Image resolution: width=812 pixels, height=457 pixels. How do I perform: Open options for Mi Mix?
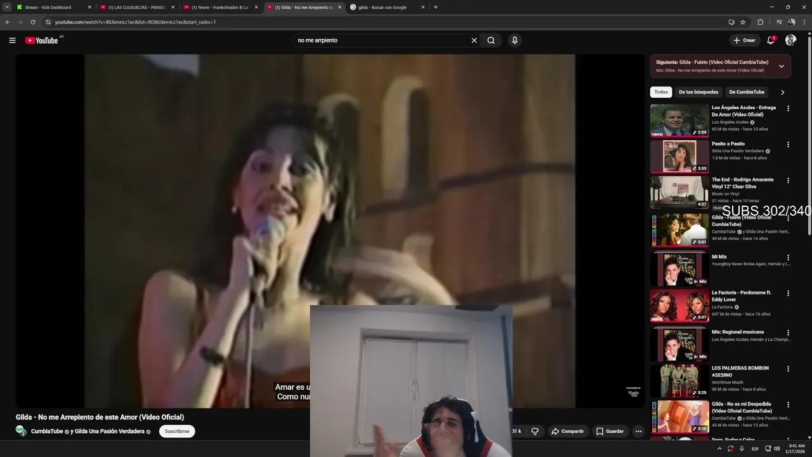tap(788, 258)
